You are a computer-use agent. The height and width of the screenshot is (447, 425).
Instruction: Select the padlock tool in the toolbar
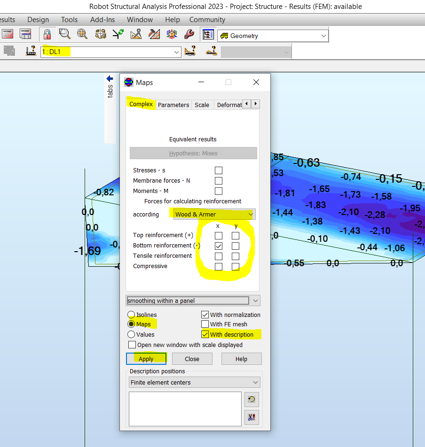click(x=47, y=34)
